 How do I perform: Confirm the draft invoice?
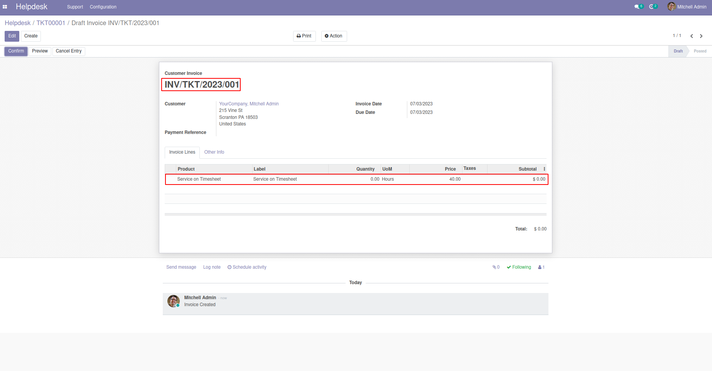pos(16,51)
